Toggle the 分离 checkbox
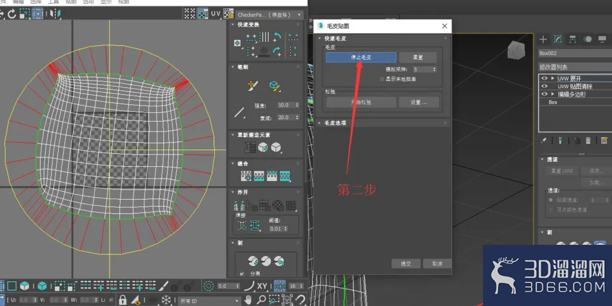The width and height of the screenshot is (612, 306). [242, 274]
